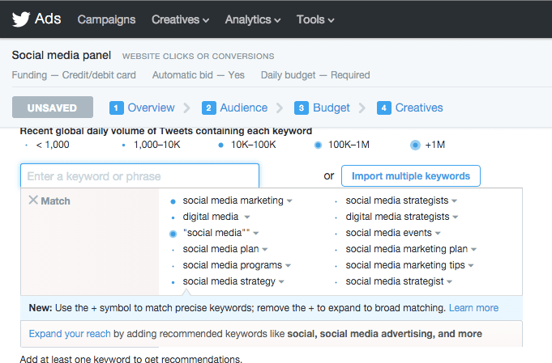Click the volume dot beside "social media"
Screen dimensions: 552x363
[x=173, y=233]
